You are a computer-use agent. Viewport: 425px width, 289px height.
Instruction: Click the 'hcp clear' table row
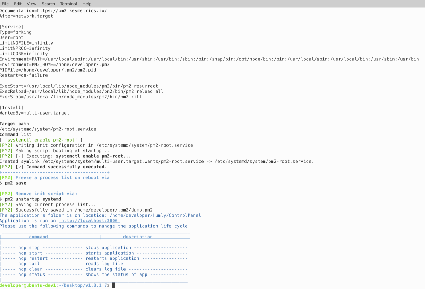click(95, 269)
